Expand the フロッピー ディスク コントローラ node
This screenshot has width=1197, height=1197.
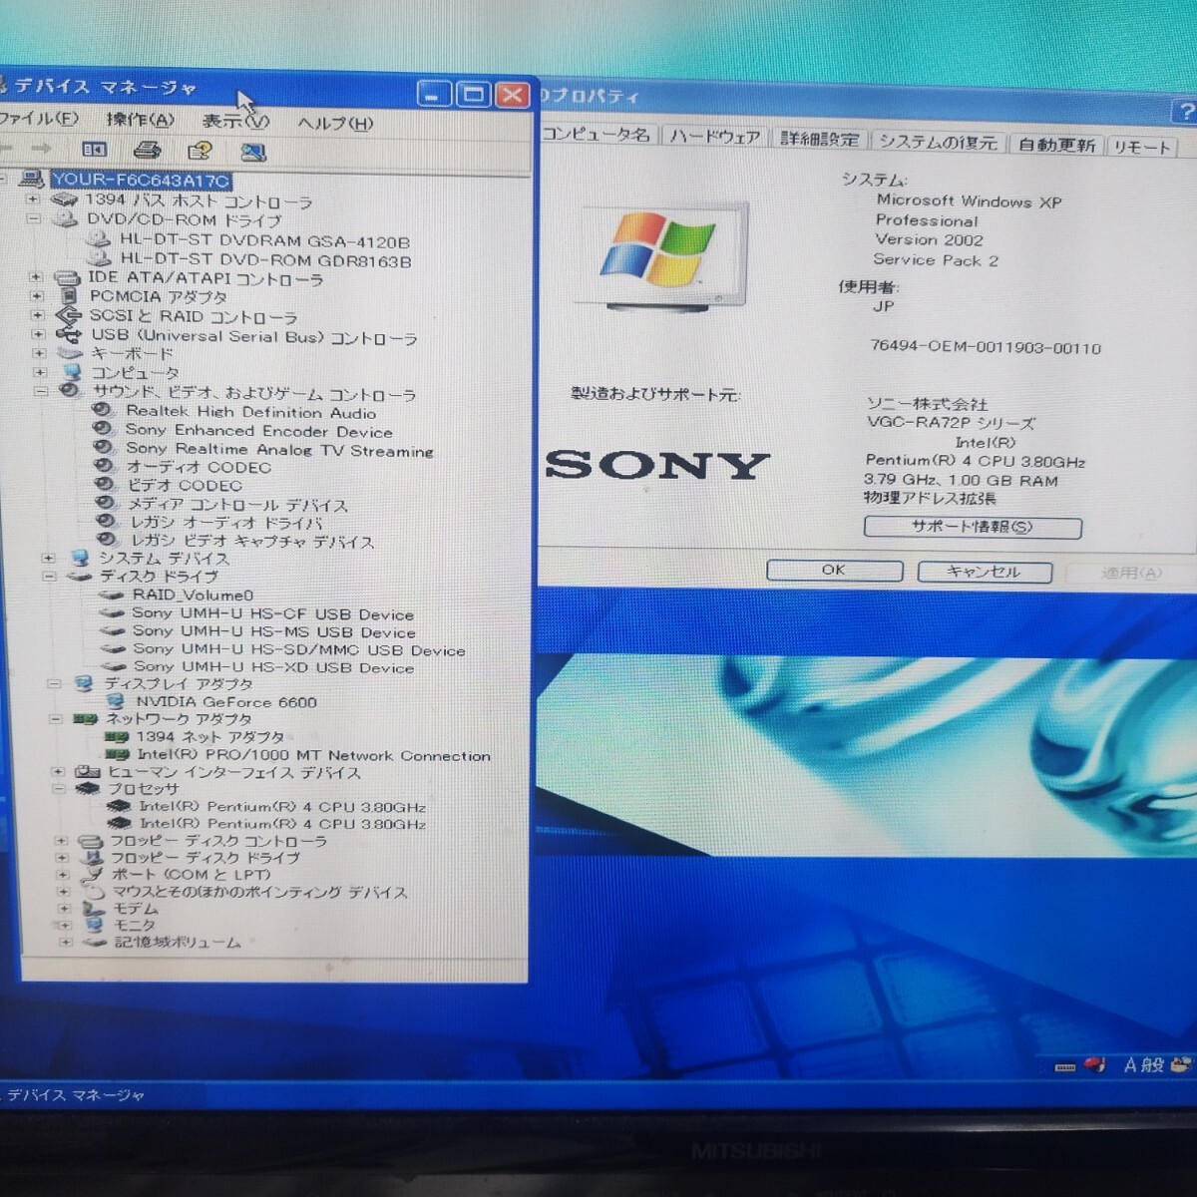pos(61,841)
